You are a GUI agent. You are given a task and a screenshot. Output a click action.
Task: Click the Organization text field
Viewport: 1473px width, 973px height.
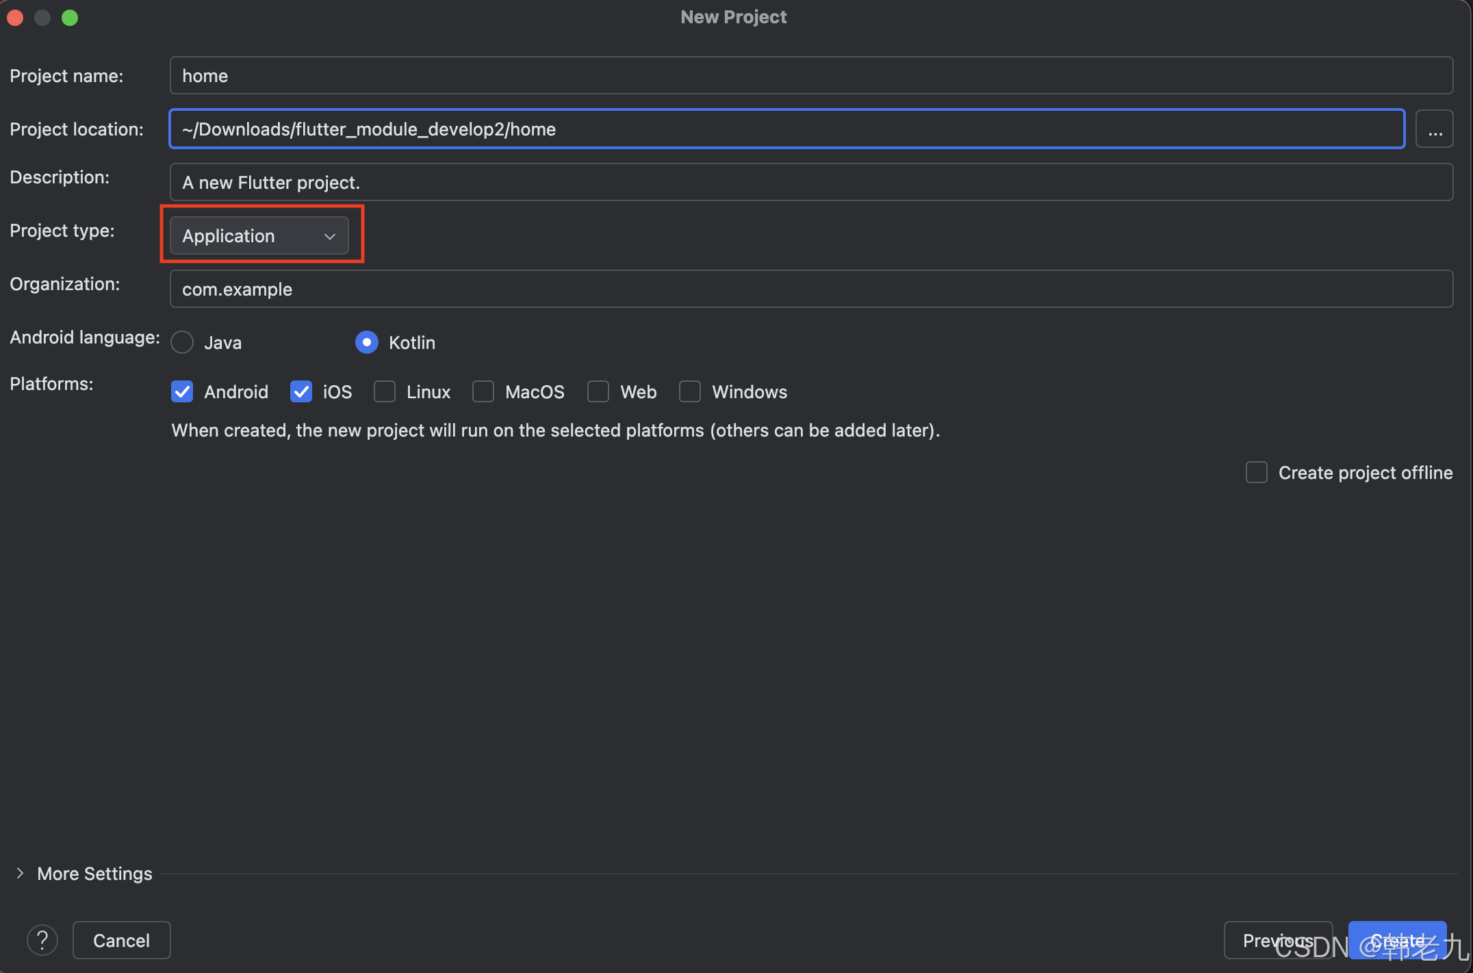[x=810, y=289]
